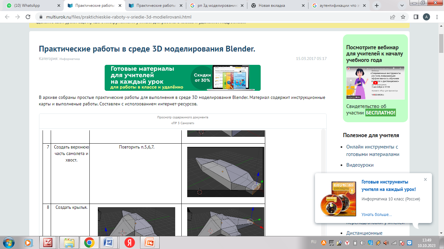
Task: View site security lock information
Action: [41, 17]
